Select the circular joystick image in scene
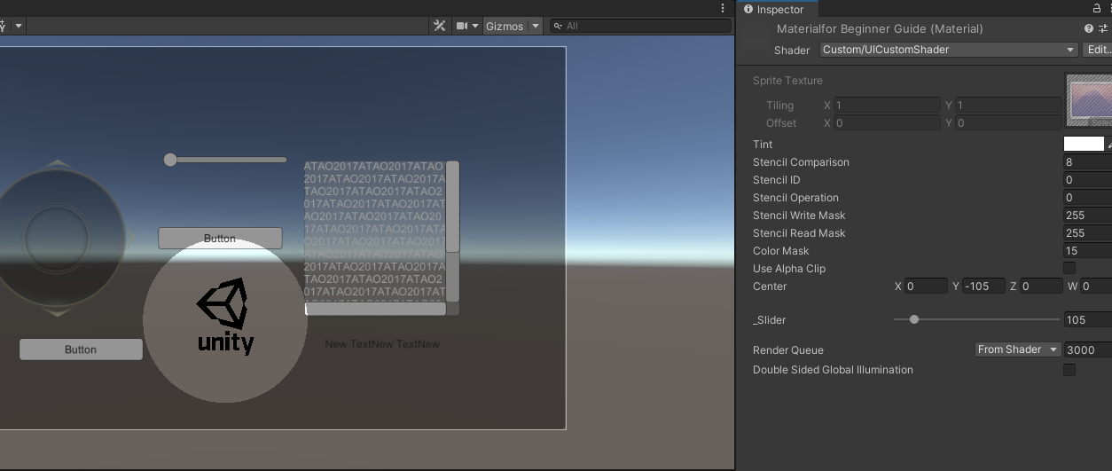1112x471 pixels. point(56,238)
